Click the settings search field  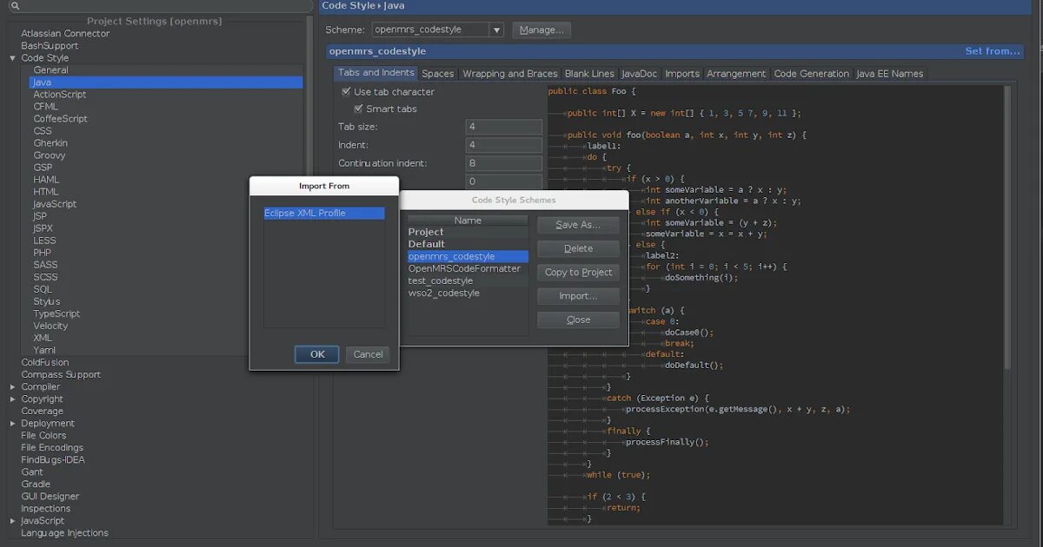[161, 6]
